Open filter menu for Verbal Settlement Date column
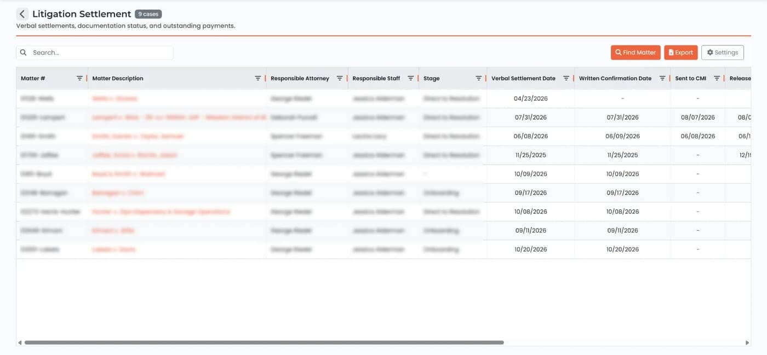This screenshot has width=767, height=355. 566,78
